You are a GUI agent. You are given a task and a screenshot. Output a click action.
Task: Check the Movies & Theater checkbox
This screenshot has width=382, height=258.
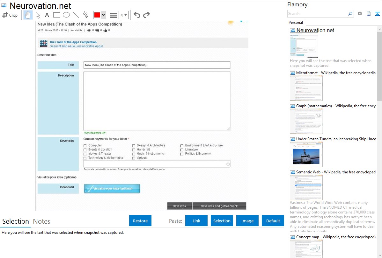pyautogui.click(x=85, y=154)
